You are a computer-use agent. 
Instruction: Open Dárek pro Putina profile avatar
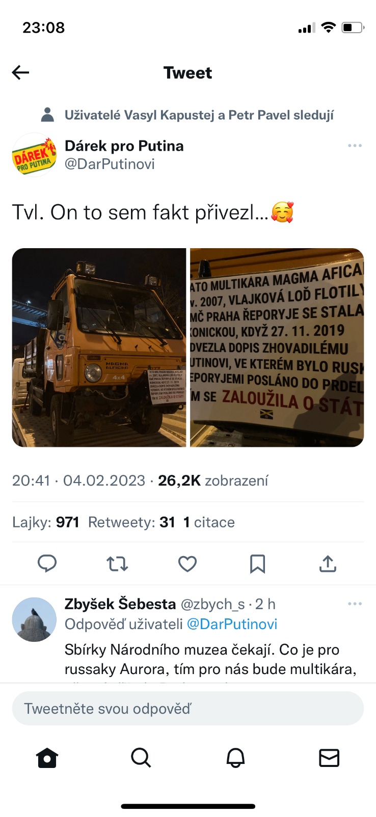tap(34, 155)
